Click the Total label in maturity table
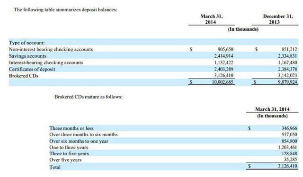 click(55, 167)
